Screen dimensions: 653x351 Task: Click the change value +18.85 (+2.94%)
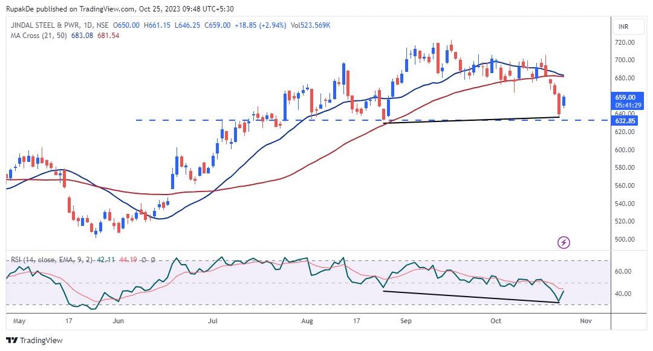coord(260,25)
